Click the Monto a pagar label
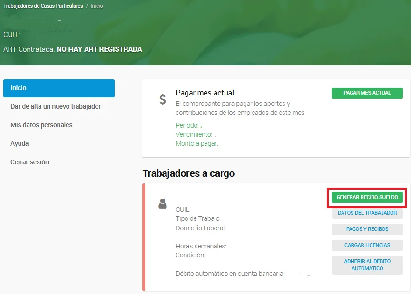This screenshot has height=294, width=411. point(196,143)
